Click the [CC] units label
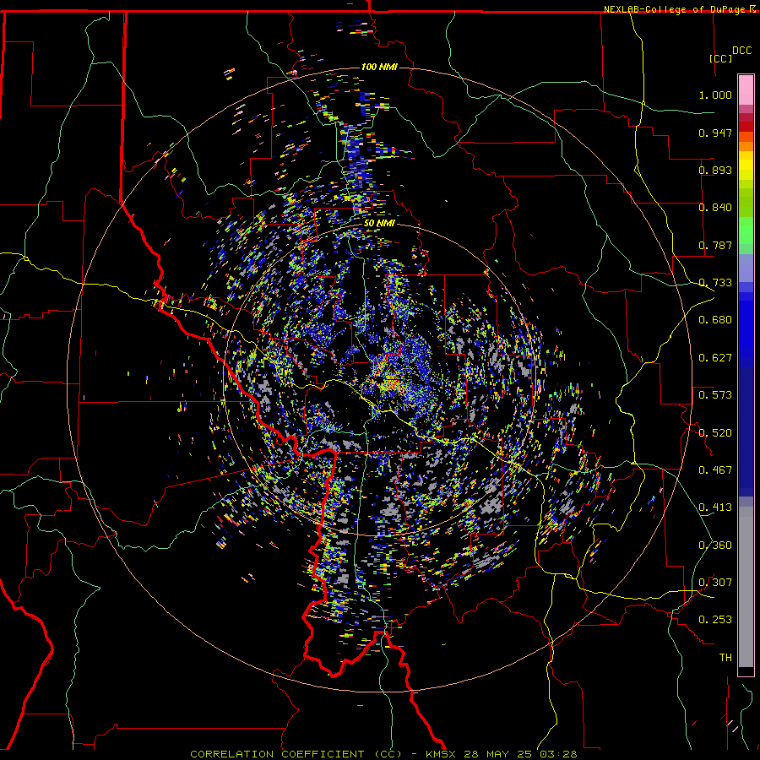 coord(720,58)
